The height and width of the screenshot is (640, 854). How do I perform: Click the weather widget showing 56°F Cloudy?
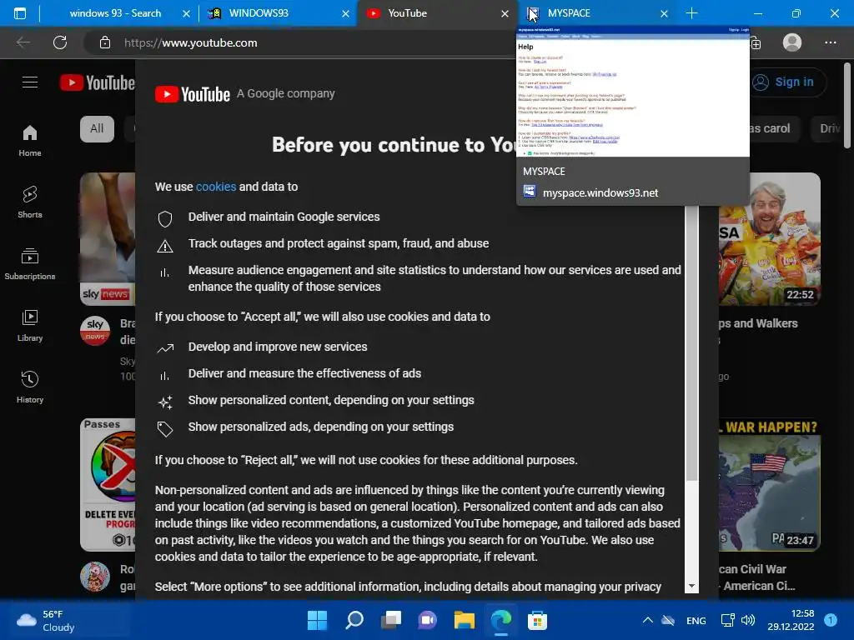point(46,620)
